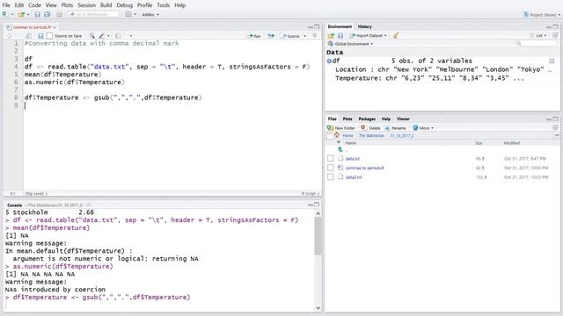Click the Name column header in Files

tap(350, 143)
